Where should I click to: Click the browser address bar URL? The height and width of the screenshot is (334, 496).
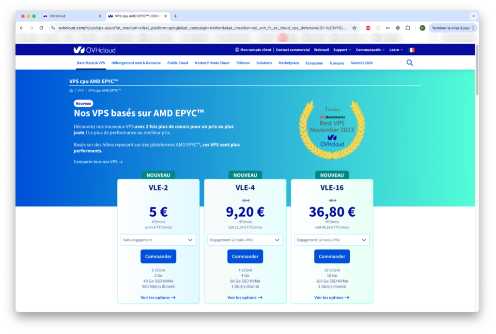[x=202, y=28]
